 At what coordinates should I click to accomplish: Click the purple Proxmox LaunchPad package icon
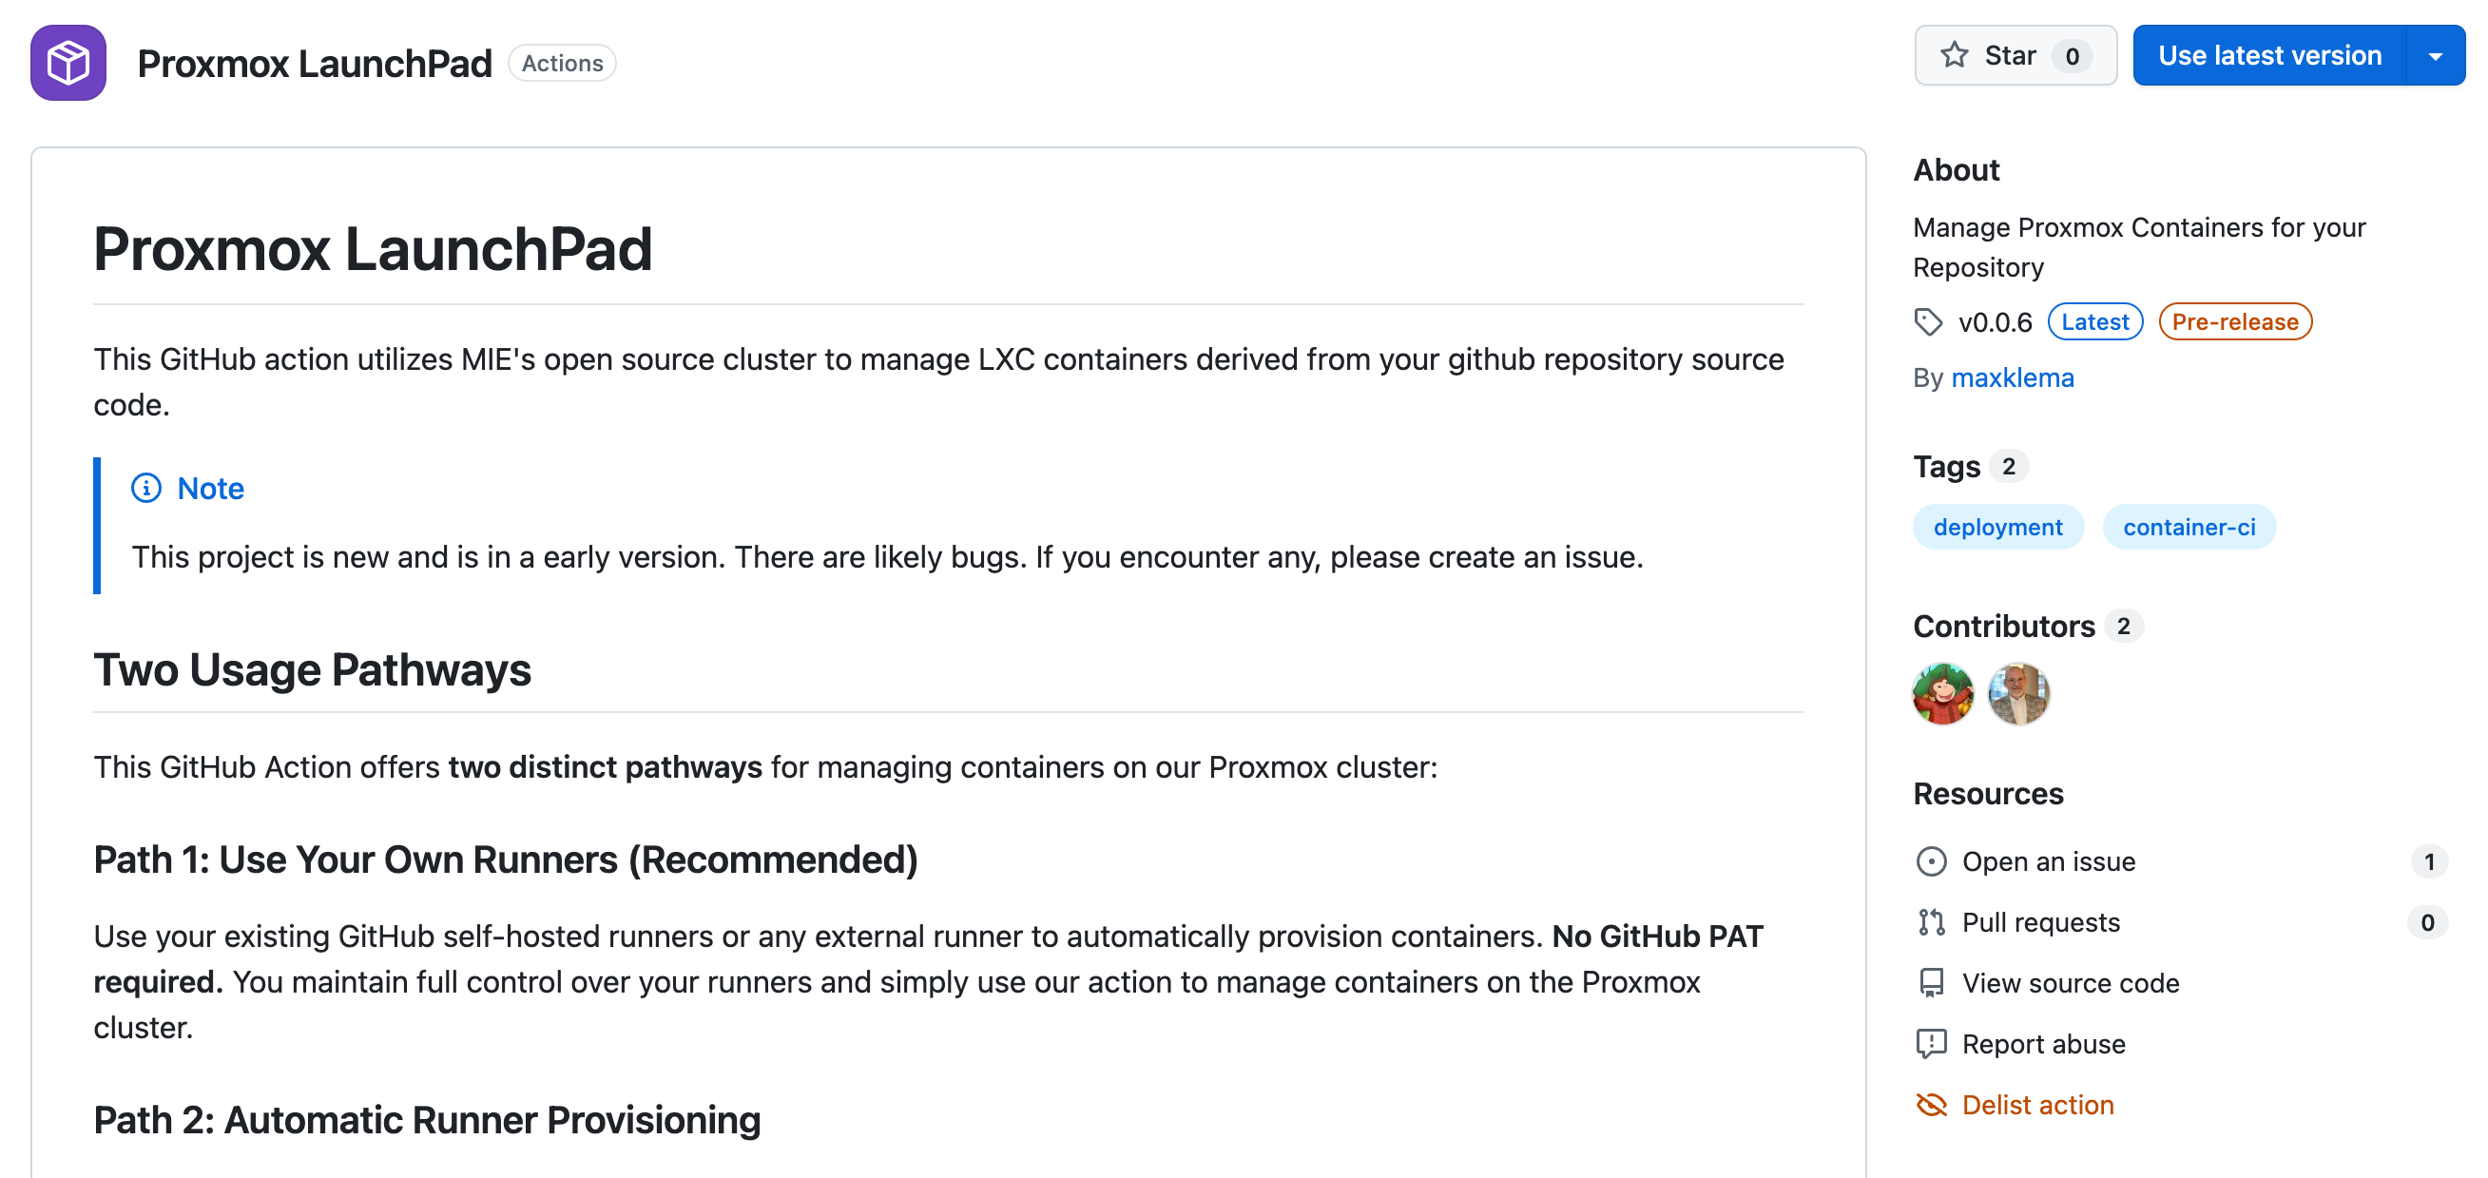pos(68,63)
